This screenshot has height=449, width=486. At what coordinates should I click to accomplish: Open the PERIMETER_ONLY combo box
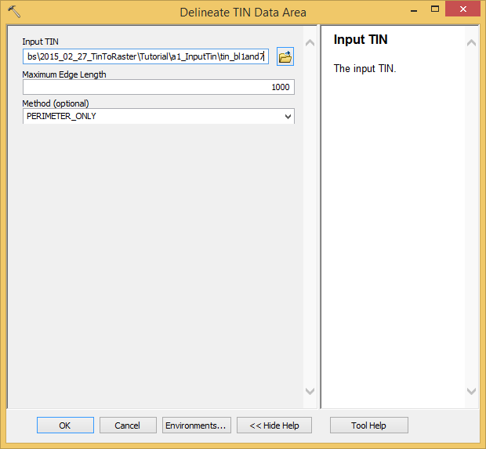coord(158,116)
